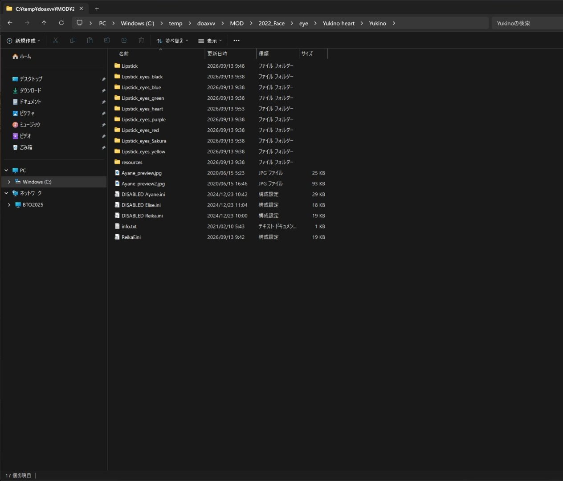Viewport: 563px width, 481px height.
Task: Click the Cut scissors icon in toolbar
Action: pos(56,41)
